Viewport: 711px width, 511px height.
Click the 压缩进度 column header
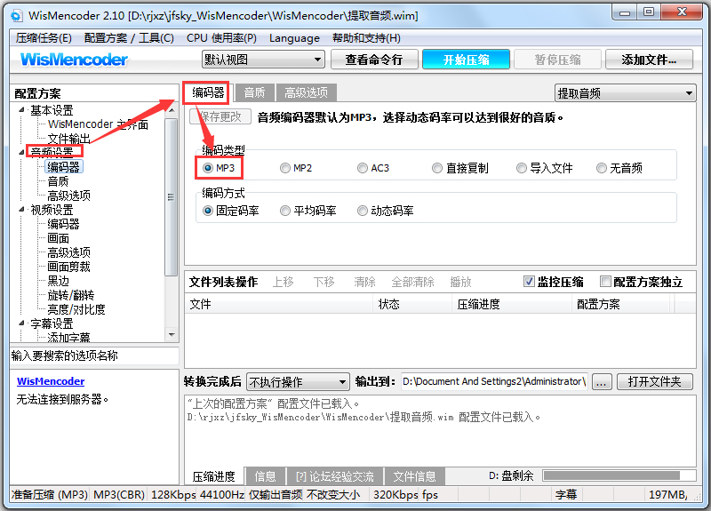512,304
